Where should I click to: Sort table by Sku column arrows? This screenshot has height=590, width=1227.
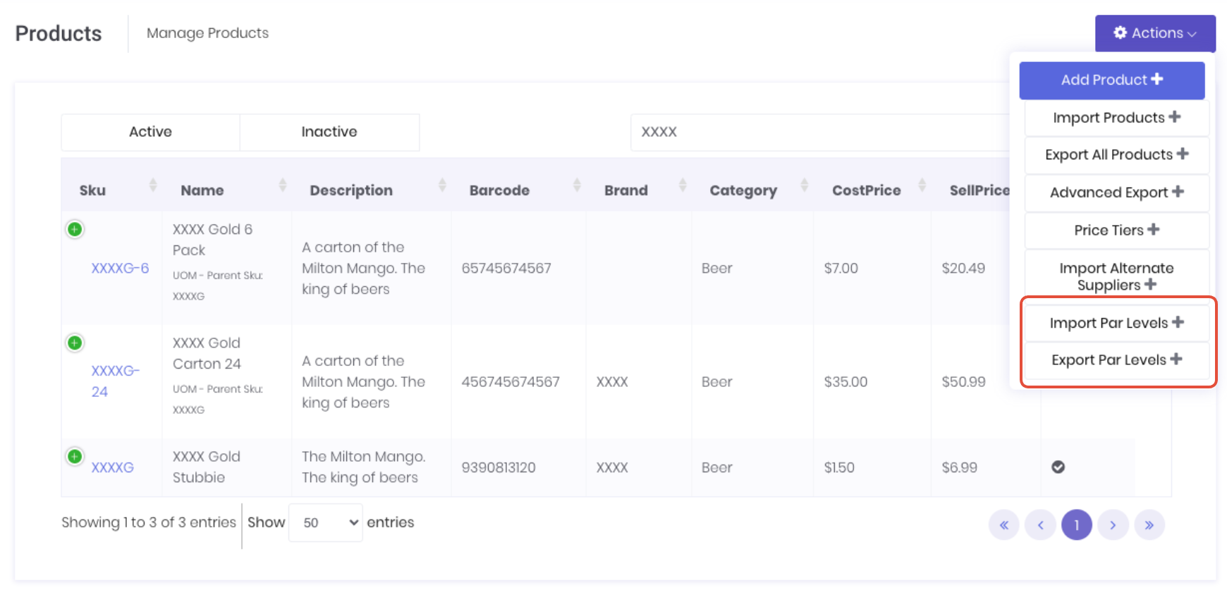pyautogui.click(x=153, y=186)
